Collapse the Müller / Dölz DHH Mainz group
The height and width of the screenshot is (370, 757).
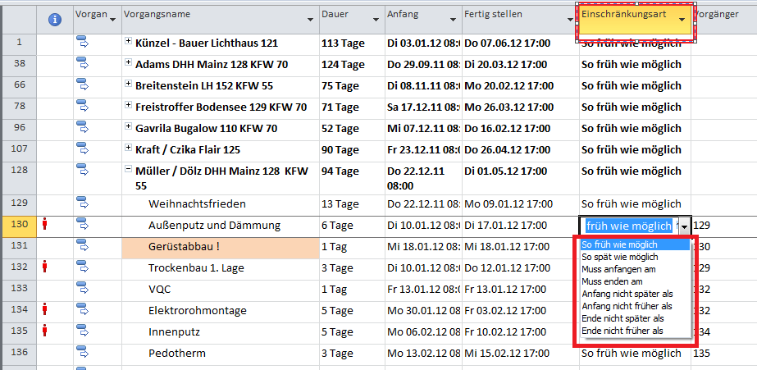click(129, 169)
